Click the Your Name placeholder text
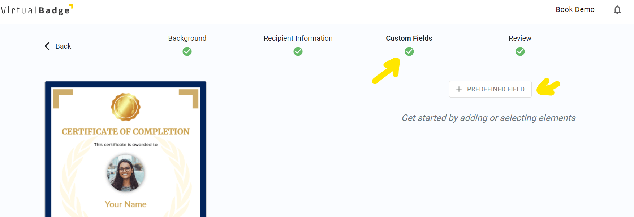The height and width of the screenshot is (217, 634). click(125, 204)
